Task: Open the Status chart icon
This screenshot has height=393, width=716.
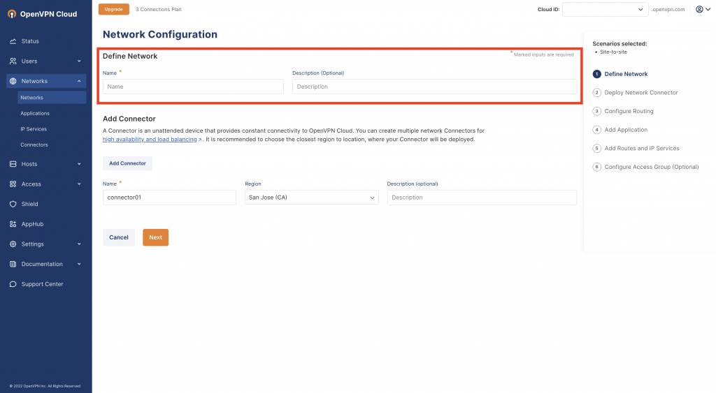Action: [x=13, y=41]
